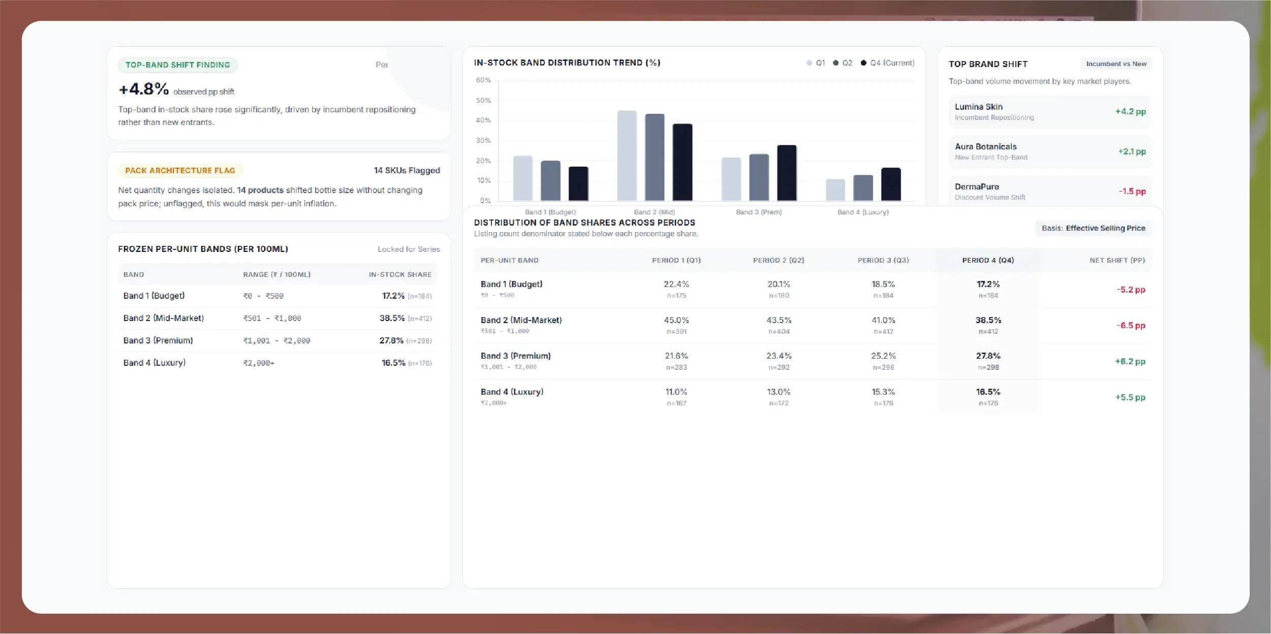Click the 45.0% Q1 Mid-Market cell

[x=676, y=321]
